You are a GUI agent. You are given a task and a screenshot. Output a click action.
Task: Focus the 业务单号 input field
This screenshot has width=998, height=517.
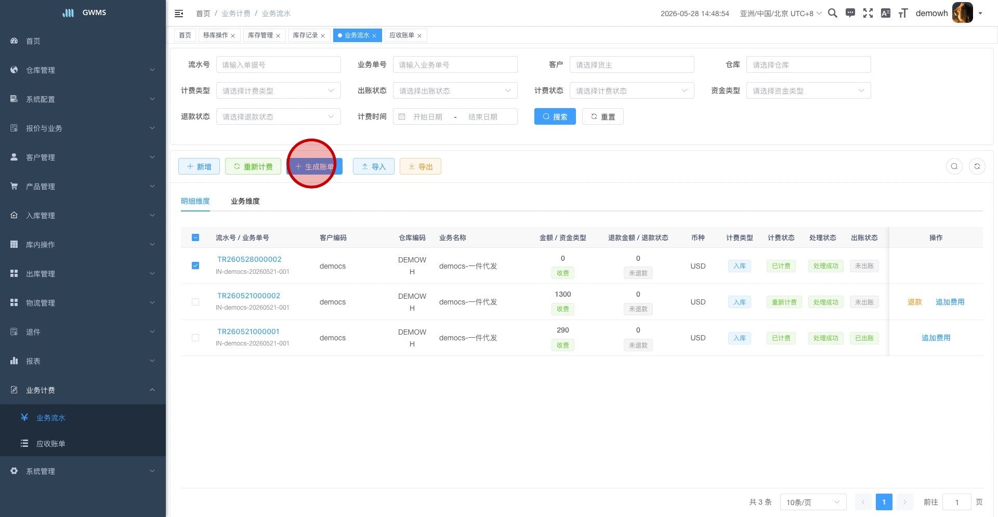(x=455, y=64)
